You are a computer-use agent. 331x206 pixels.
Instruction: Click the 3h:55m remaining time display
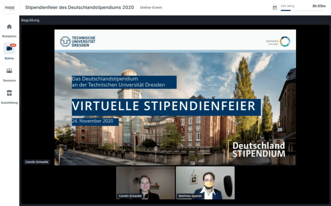click(x=319, y=6)
